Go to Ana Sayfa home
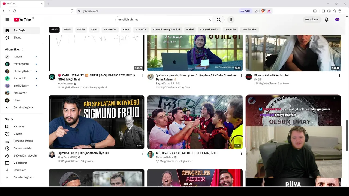Viewport: 349px width, 196px height. click(21, 30)
